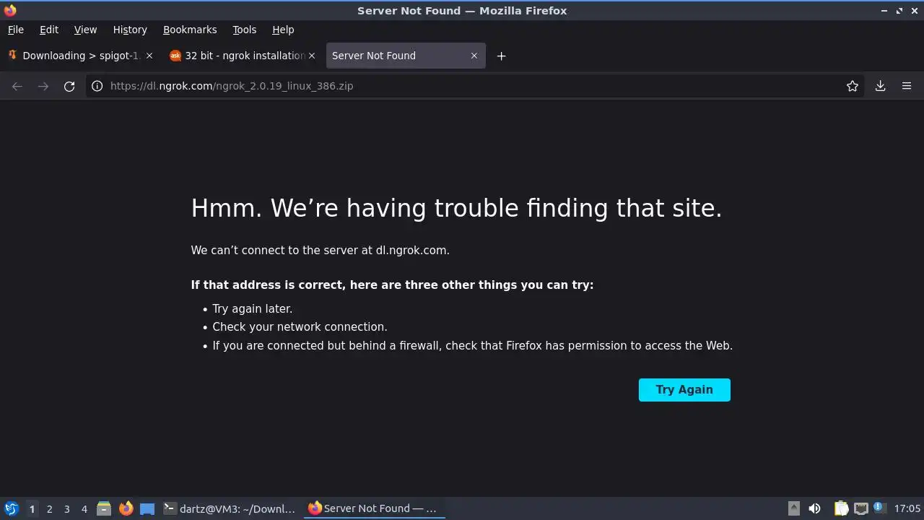Switch to workspace 4
924x520 pixels.
pos(84,509)
